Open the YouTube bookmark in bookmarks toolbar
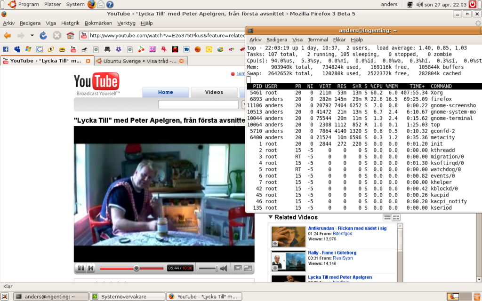This screenshot has width=482, height=301. (x=73, y=49)
